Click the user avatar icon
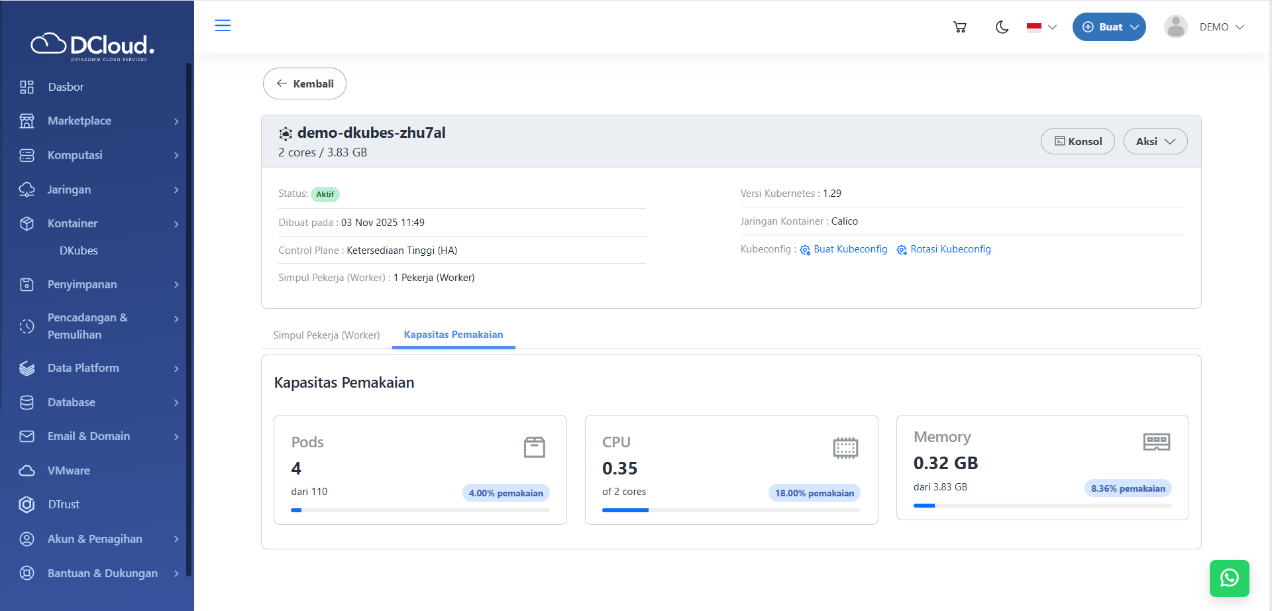The width and height of the screenshot is (1272, 611). [1175, 27]
